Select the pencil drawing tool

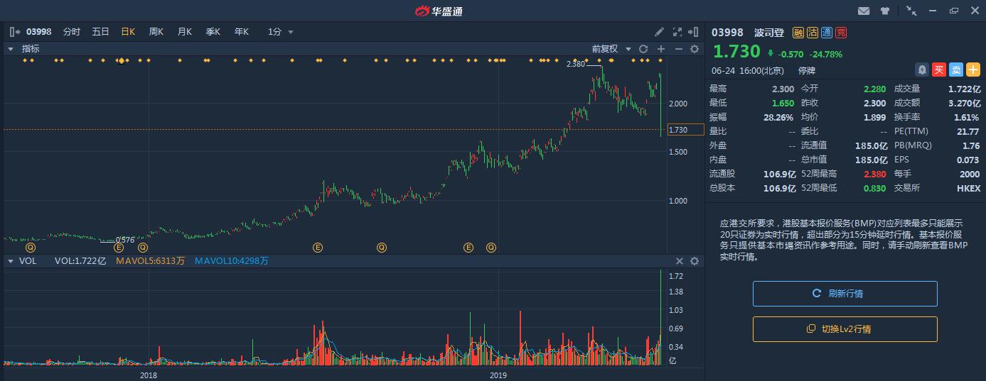tap(660, 32)
